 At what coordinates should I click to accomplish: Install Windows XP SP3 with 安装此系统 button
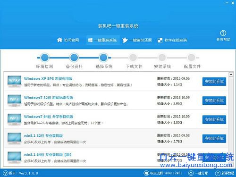coord(214,82)
